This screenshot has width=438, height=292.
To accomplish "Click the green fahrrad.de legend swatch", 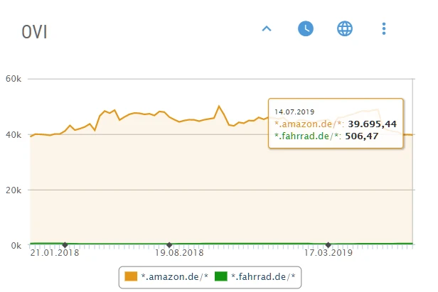I will pos(221,276).
